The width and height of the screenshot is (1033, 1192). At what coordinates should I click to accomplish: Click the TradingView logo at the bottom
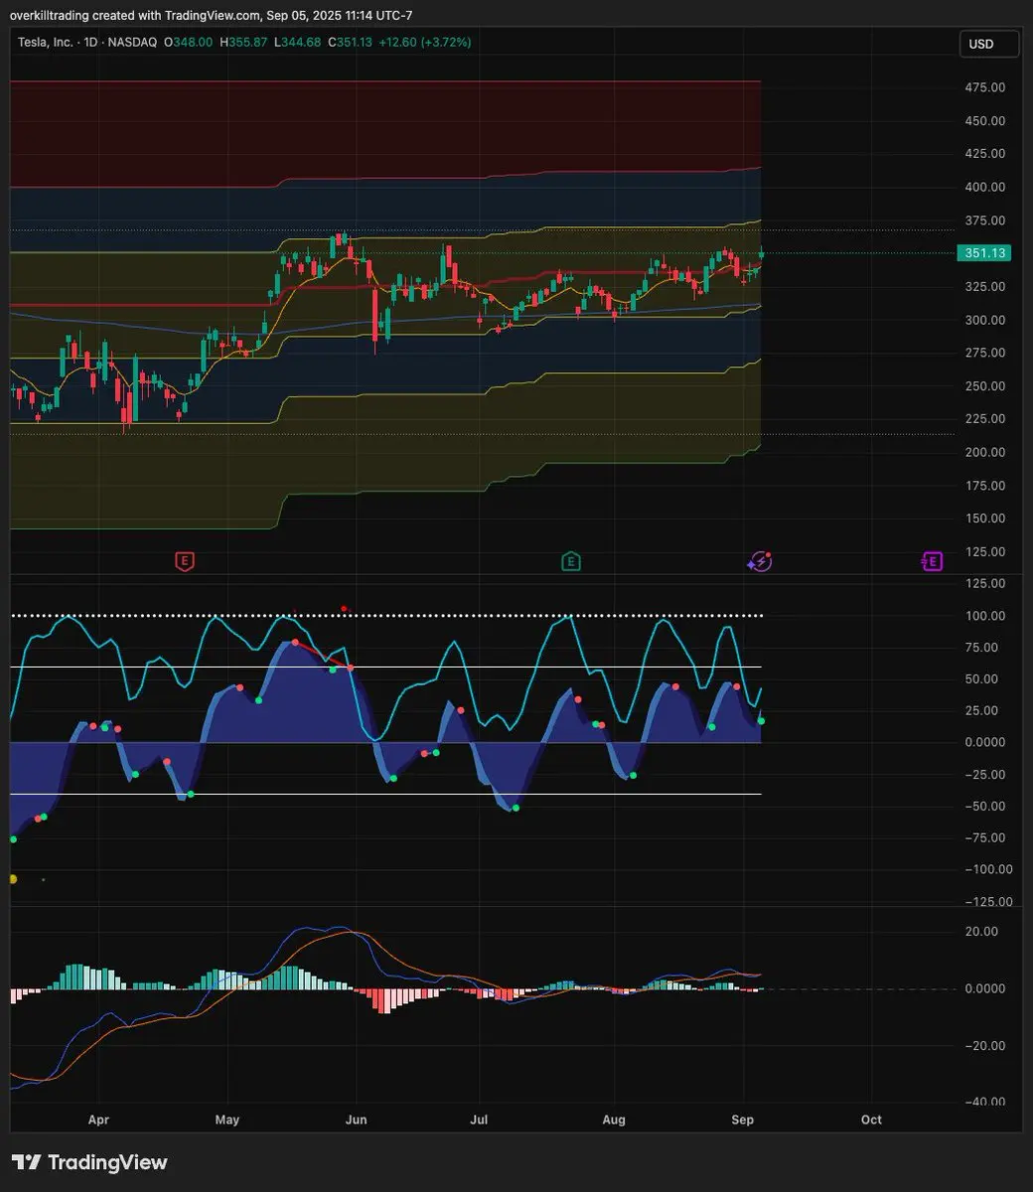[89, 1162]
